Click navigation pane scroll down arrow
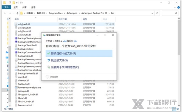Image resolution: width=182 pixels, height=112 pixels. pos(10,106)
